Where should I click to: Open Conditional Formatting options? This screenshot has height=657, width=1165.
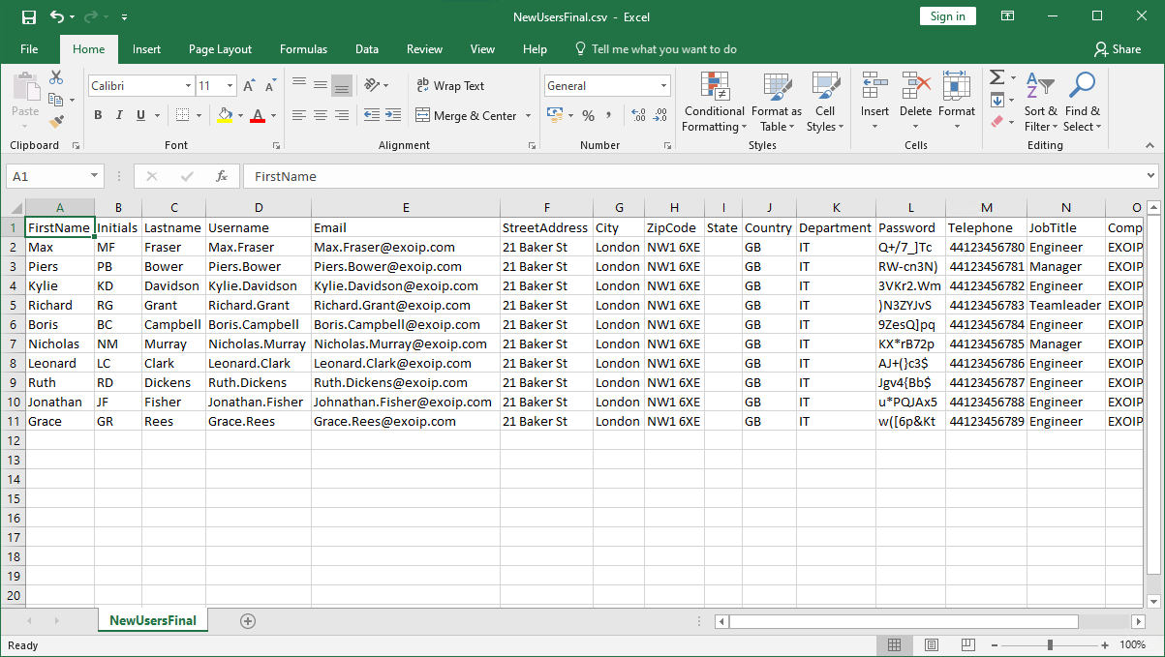point(714,102)
